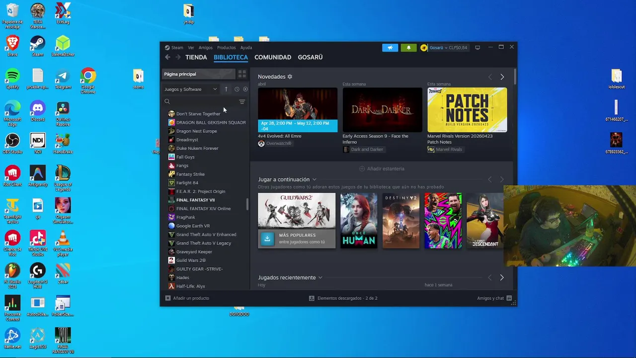Select FINAL FANTASY XIV Online entry

point(203,208)
